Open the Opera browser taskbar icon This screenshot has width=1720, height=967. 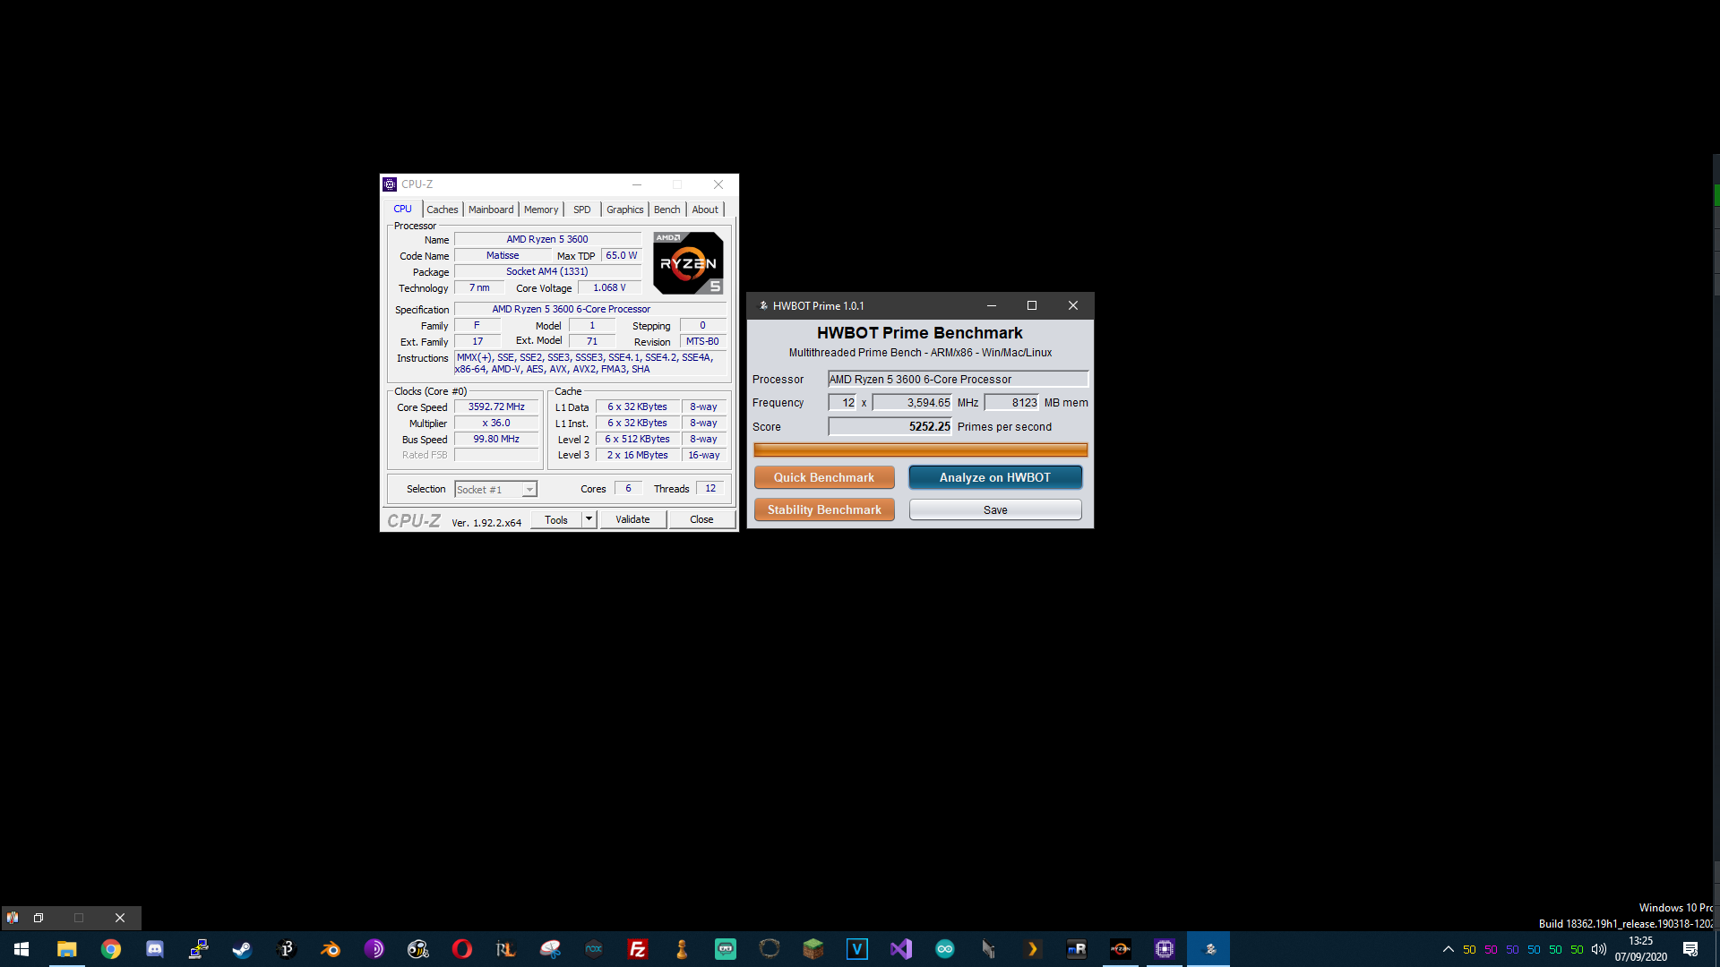[x=462, y=949]
